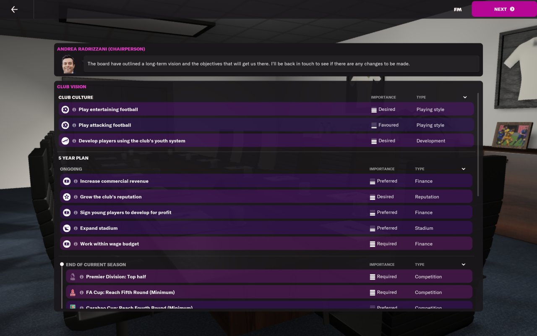The width and height of the screenshot is (537, 336).
Task: Click the star icon for Grow the club's reputation
Action: pos(67,197)
